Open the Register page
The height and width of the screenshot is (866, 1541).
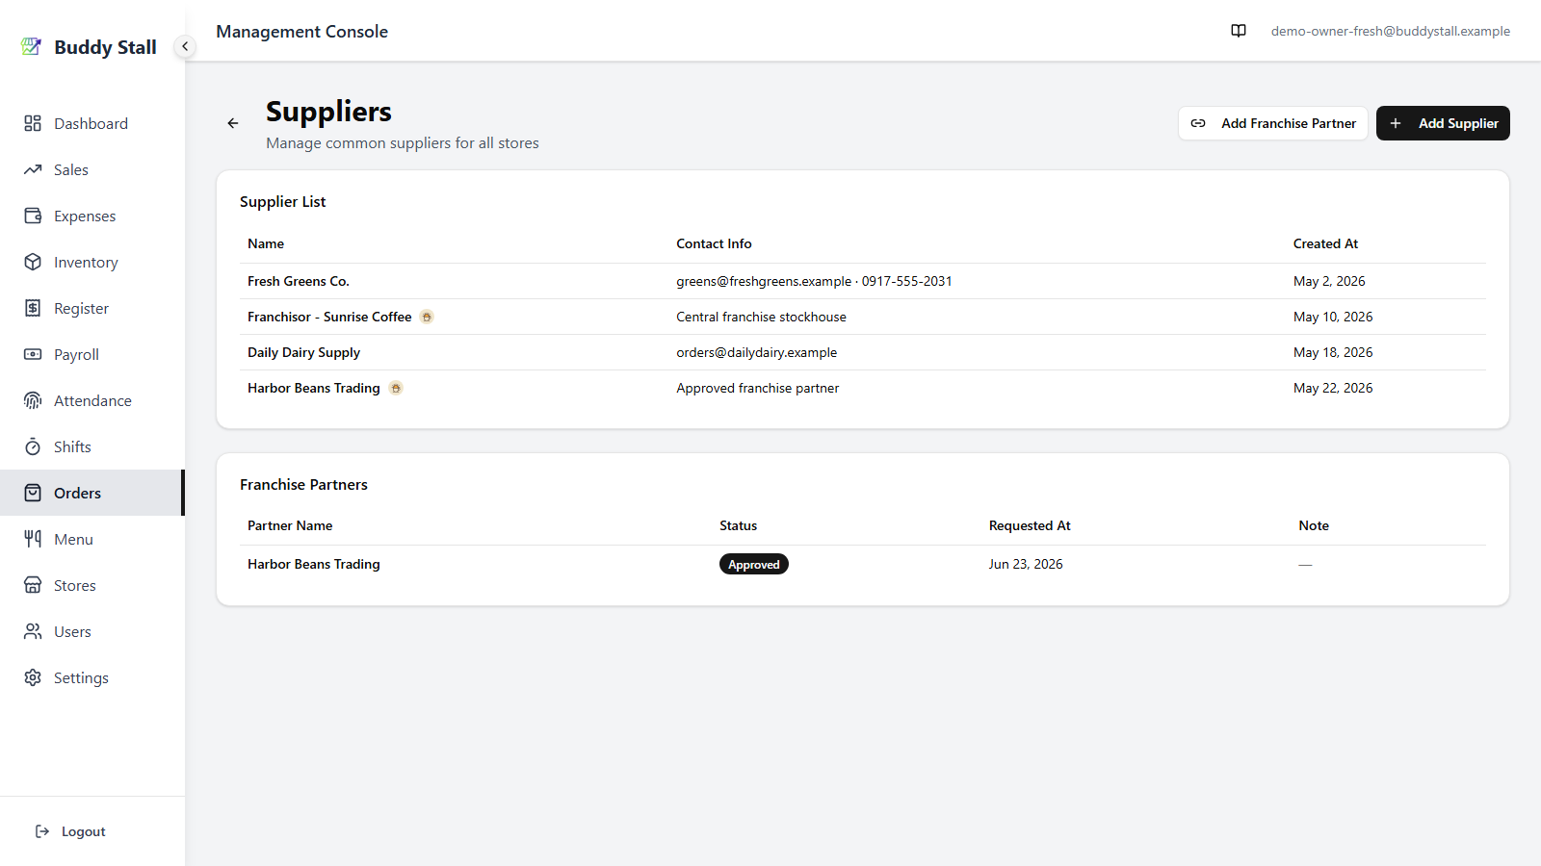(92, 308)
